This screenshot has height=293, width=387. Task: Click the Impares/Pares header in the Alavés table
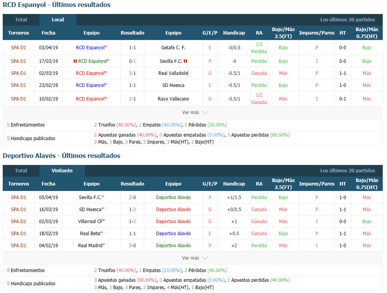coord(317,184)
